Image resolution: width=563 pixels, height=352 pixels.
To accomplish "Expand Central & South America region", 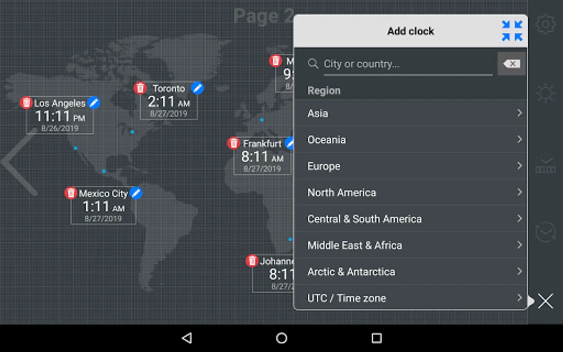I will coord(411,219).
